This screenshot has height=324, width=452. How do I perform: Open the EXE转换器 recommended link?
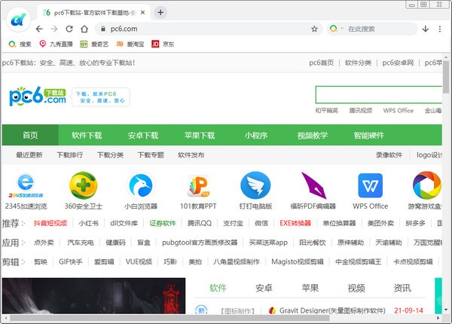pos(295,223)
